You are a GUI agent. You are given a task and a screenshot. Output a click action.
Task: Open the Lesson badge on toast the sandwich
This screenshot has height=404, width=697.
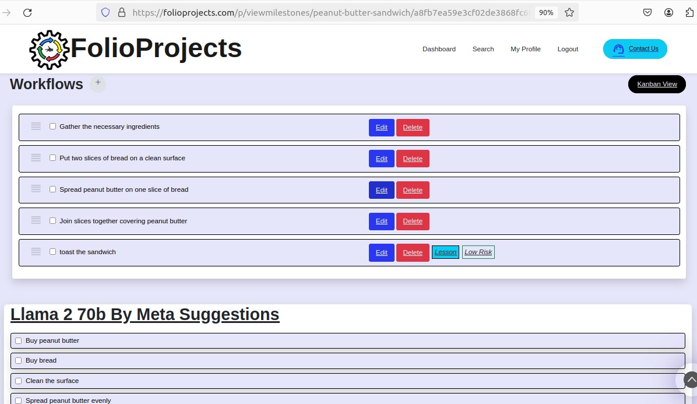point(445,252)
